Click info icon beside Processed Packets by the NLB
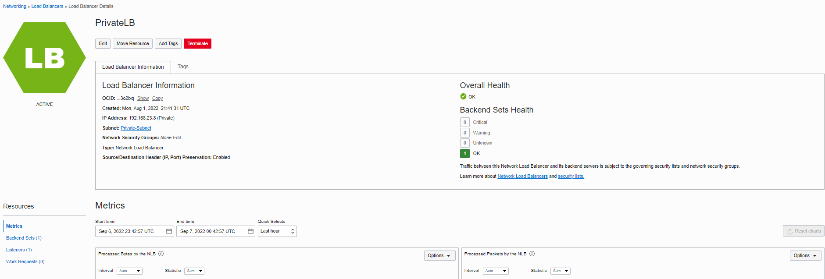This screenshot has width=825, height=279. click(532, 254)
